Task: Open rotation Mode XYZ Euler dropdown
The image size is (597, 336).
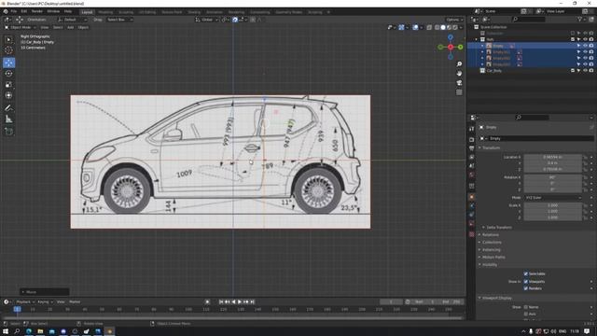Action: coord(552,198)
